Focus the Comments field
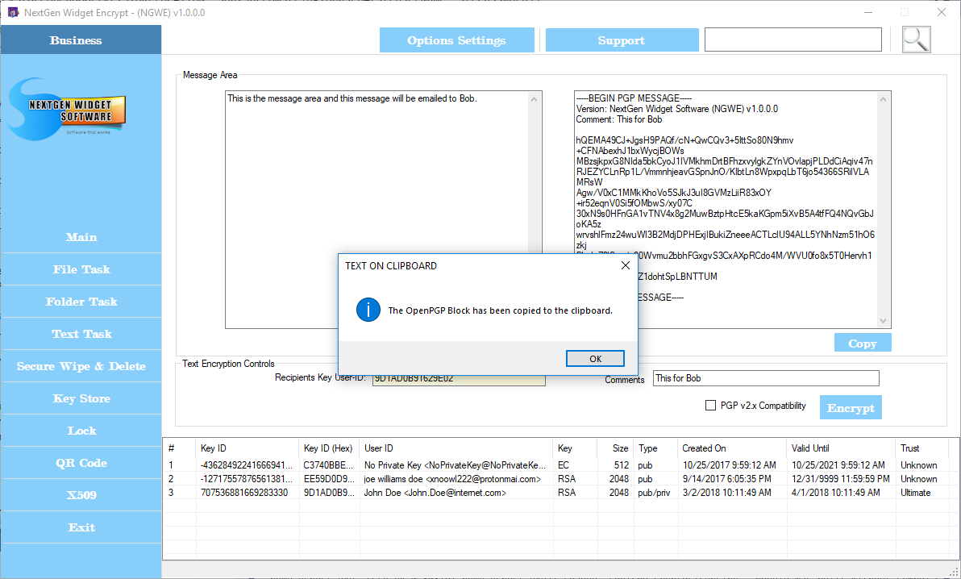This screenshot has width=961, height=579. 766,378
